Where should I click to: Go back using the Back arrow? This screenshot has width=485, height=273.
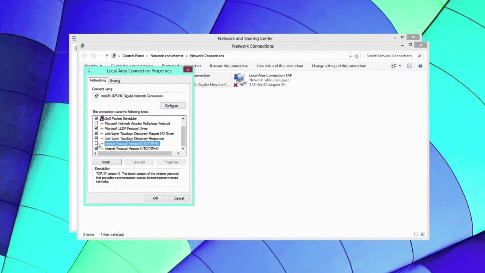[x=85, y=56]
